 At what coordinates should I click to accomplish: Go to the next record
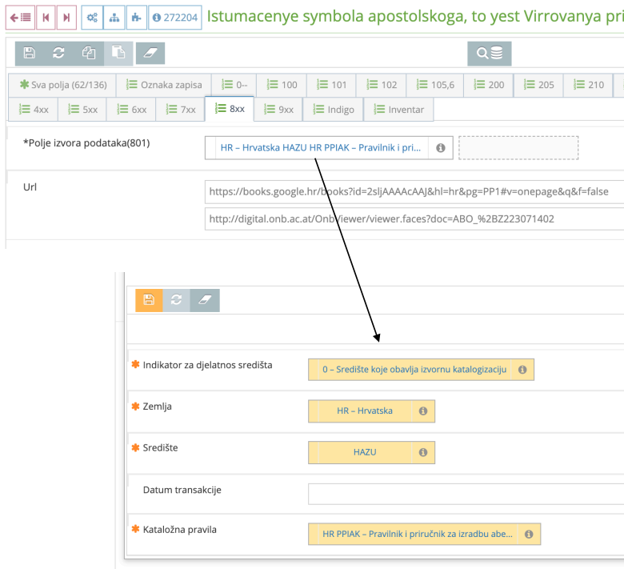[66, 18]
